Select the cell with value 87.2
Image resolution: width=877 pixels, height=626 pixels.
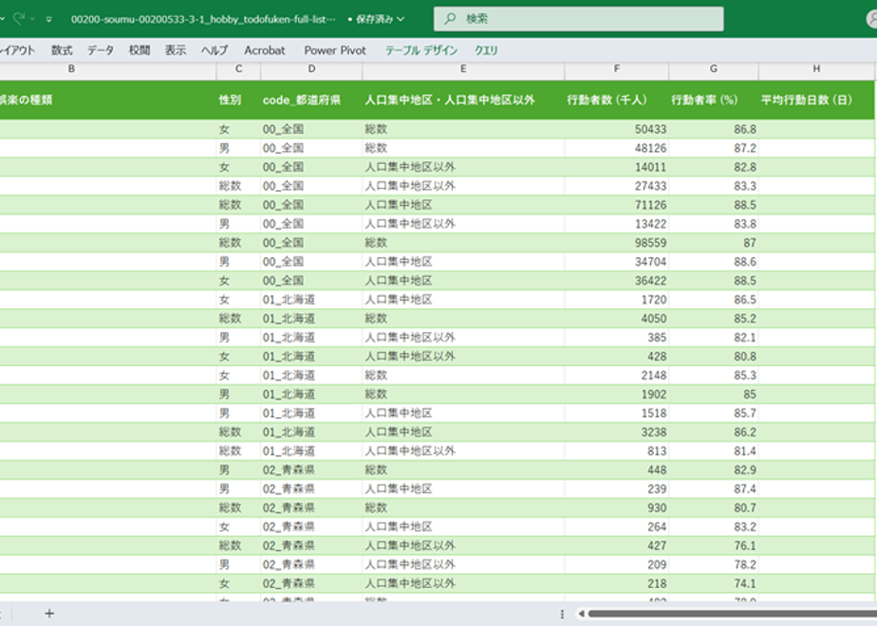point(714,148)
